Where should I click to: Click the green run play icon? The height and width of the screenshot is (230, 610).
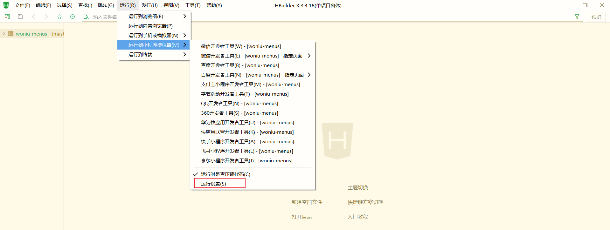click(73, 17)
